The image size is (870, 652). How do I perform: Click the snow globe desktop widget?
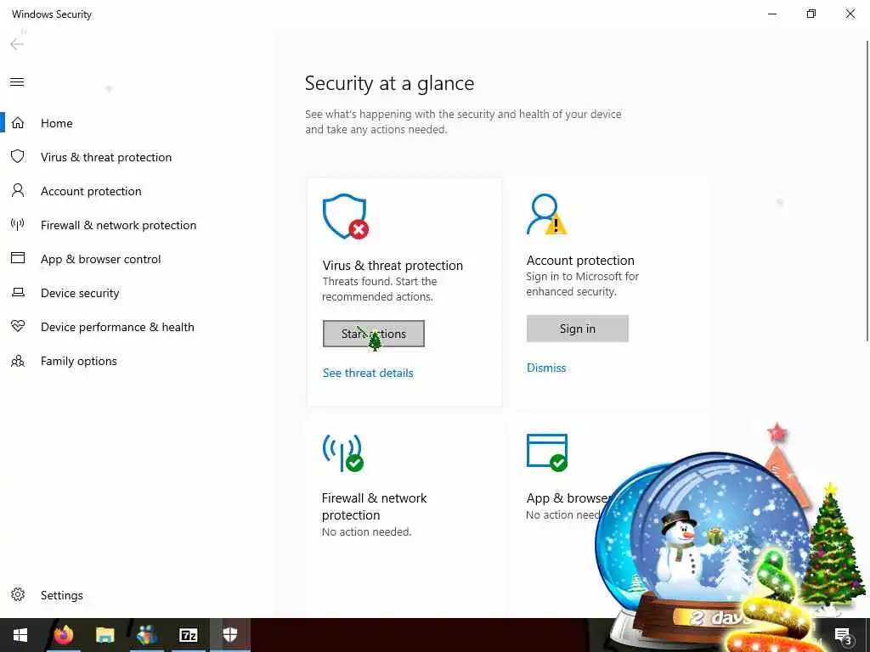[x=704, y=549]
